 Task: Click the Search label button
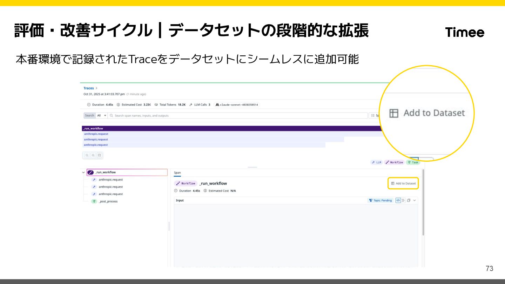(x=89, y=115)
